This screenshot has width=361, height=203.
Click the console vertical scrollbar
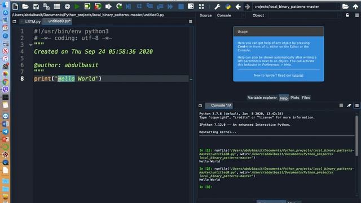pos(356,136)
